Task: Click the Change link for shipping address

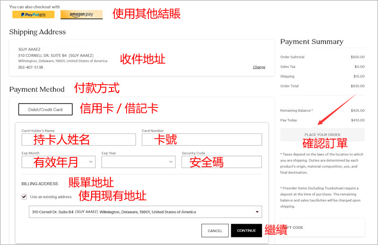Action: [259, 67]
